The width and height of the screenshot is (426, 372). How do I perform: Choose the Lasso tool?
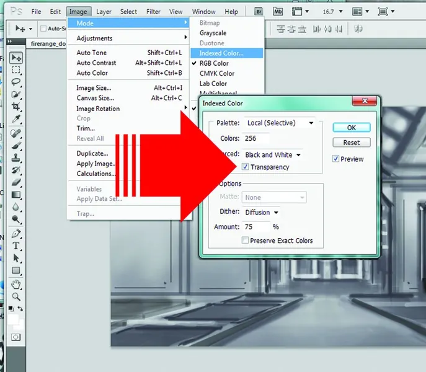click(16, 82)
